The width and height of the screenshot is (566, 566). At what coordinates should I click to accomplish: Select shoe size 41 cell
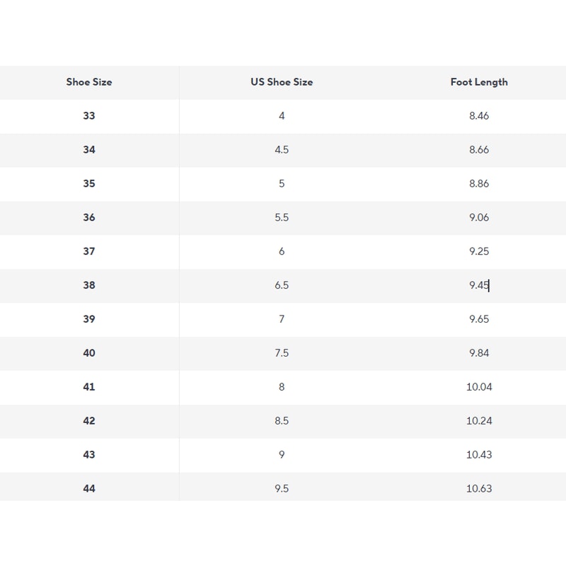pos(89,387)
